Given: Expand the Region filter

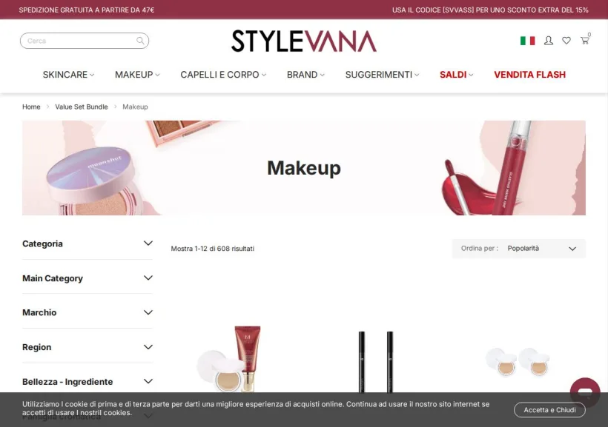Looking at the screenshot, I should [87, 347].
